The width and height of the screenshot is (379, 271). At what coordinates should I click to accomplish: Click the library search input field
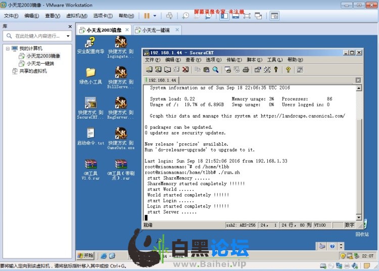(37, 36)
